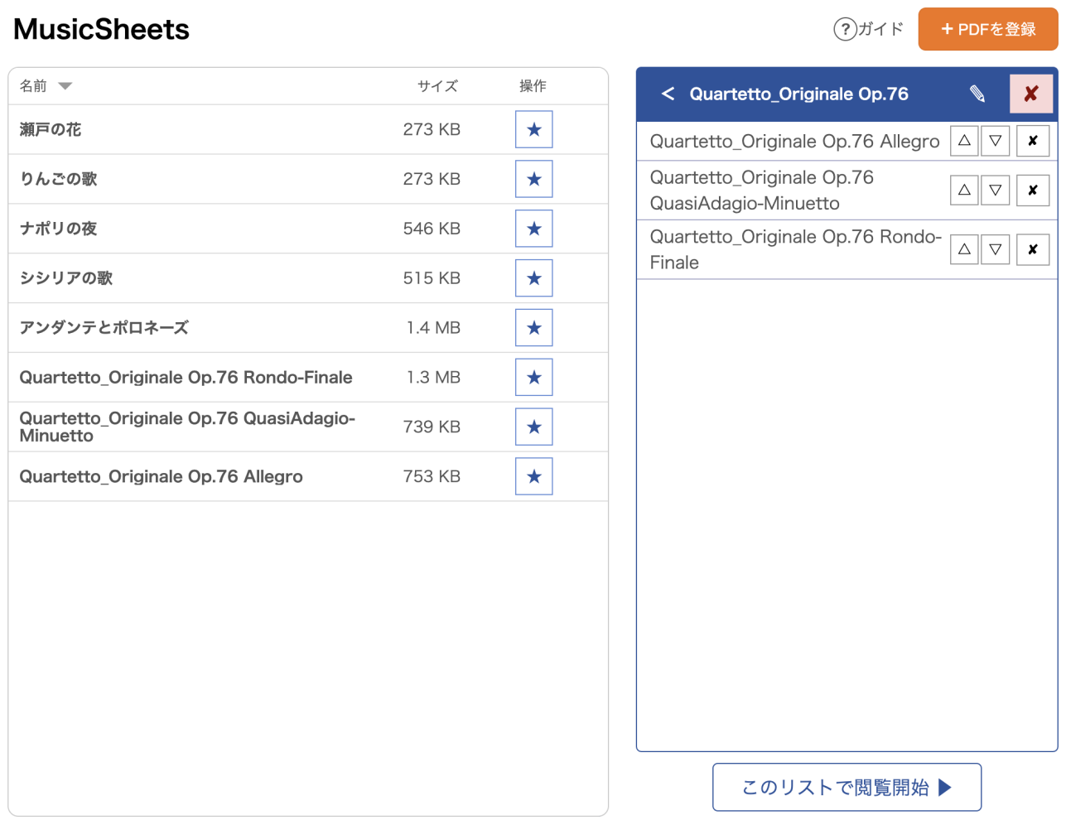This screenshot has width=1066, height=820.
Task: Click the star button for 瀬戸の花
Action: [x=533, y=129]
